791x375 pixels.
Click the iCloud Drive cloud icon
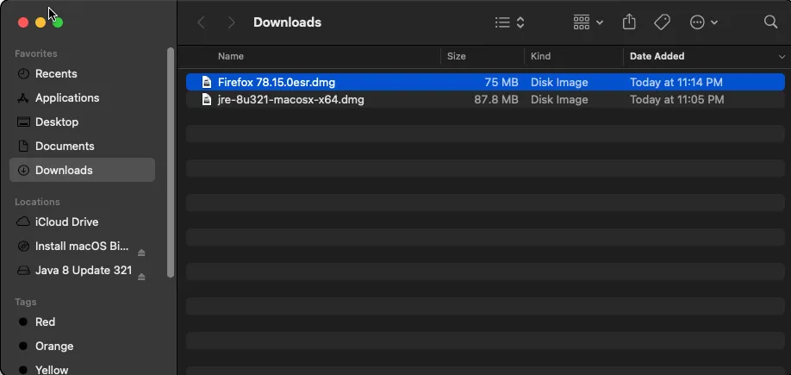click(x=23, y=222)
